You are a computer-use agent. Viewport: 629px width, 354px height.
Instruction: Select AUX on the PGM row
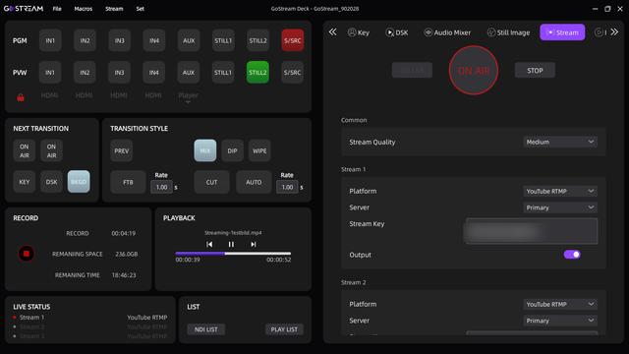[189, 40]
